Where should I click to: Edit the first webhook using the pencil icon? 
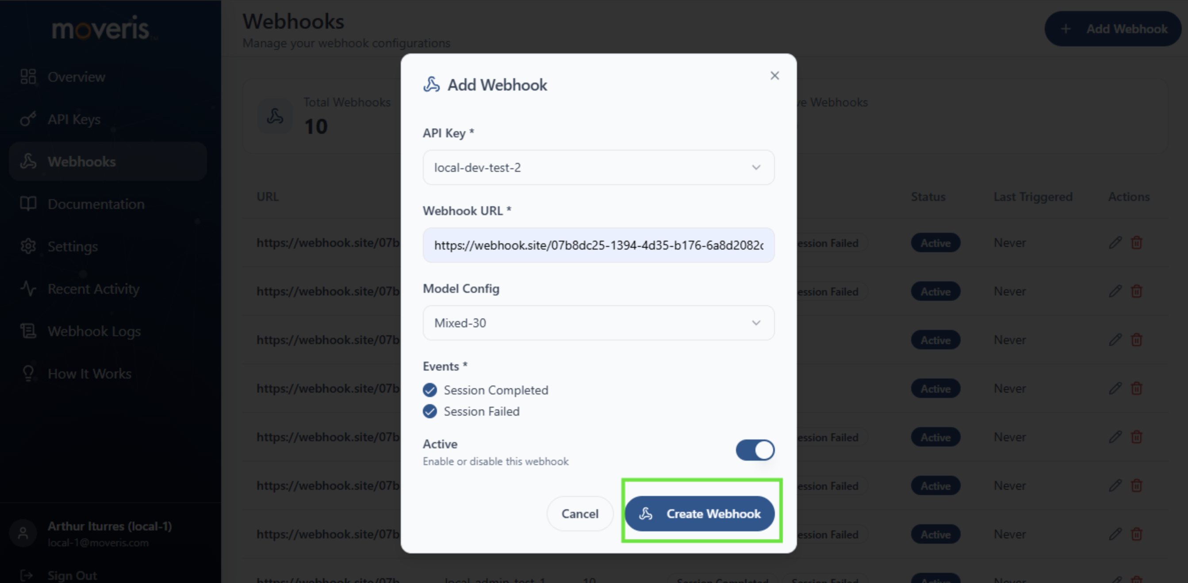click(x=1115, y=242)
